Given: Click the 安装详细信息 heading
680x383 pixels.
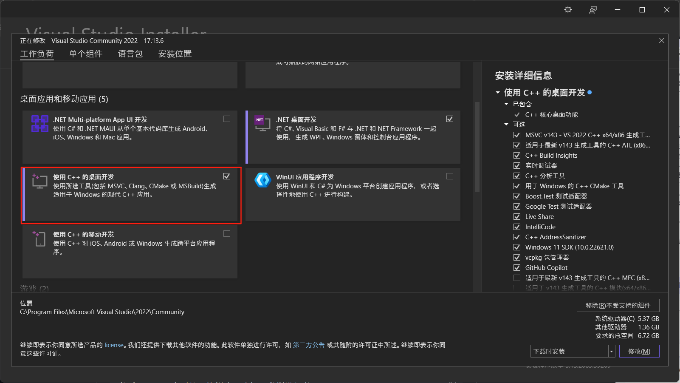Looking at the screenshot, I should click(x=523, y=76).
